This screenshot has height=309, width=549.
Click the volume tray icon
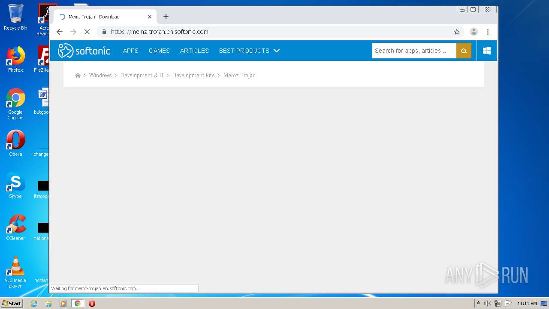pyautogui.click(x=488, y=303)
